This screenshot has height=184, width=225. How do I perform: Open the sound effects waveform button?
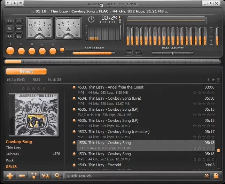(19, 28)
